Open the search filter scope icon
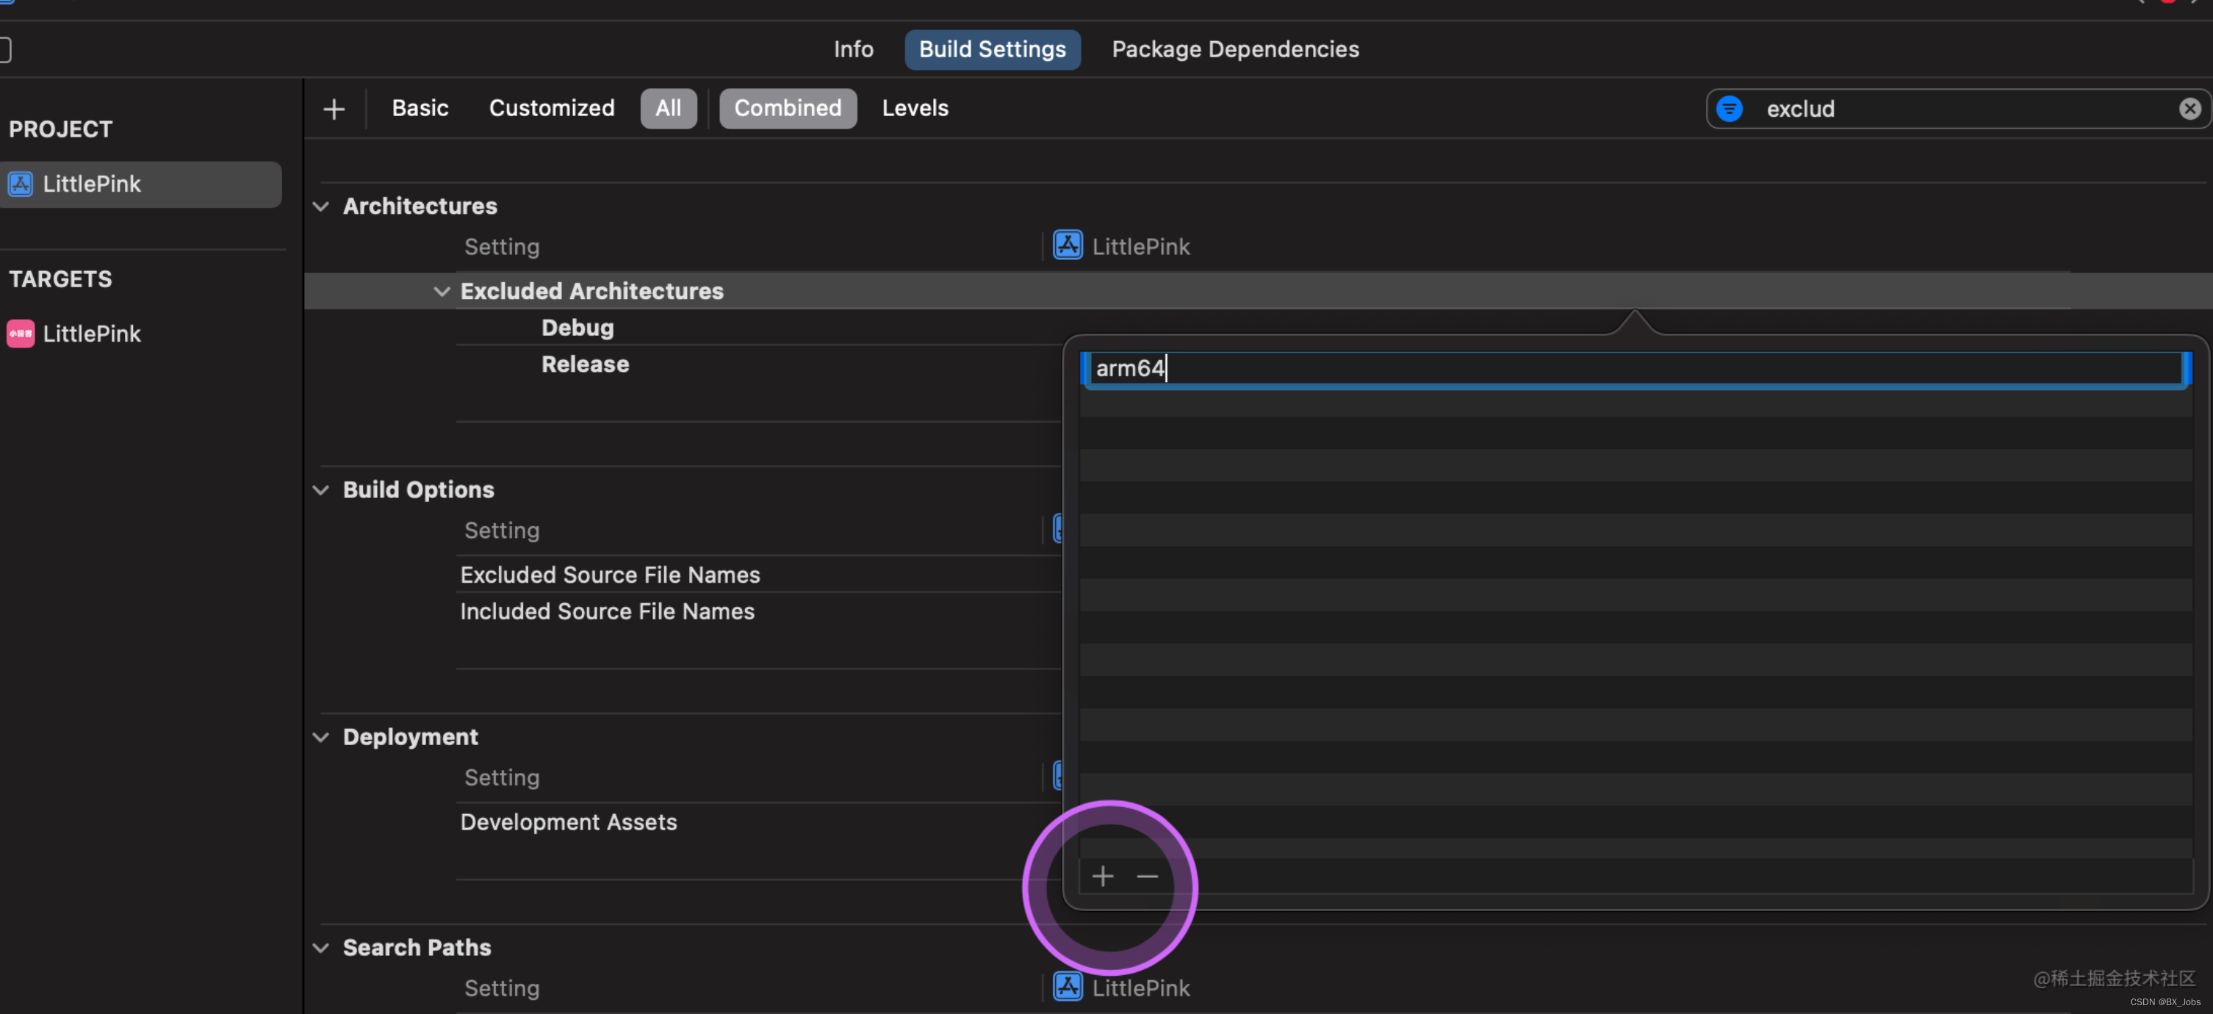 1730,109
